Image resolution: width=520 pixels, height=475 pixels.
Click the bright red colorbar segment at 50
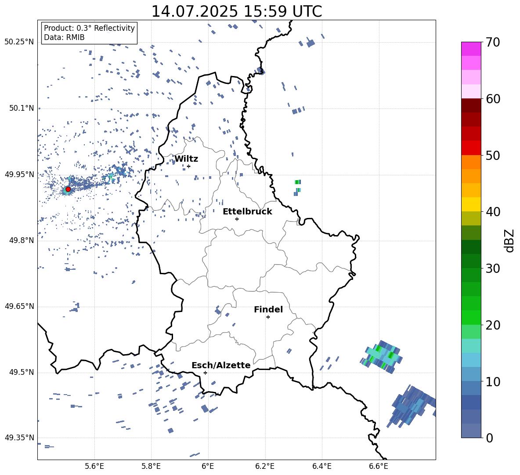[x=471, y=148]
